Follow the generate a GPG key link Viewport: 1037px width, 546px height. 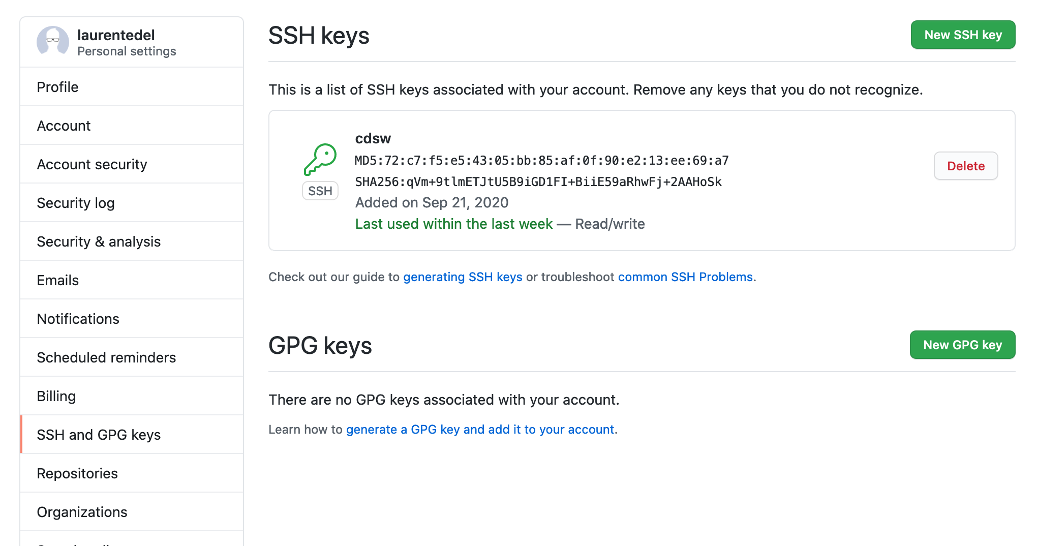(x=480, y=429)
